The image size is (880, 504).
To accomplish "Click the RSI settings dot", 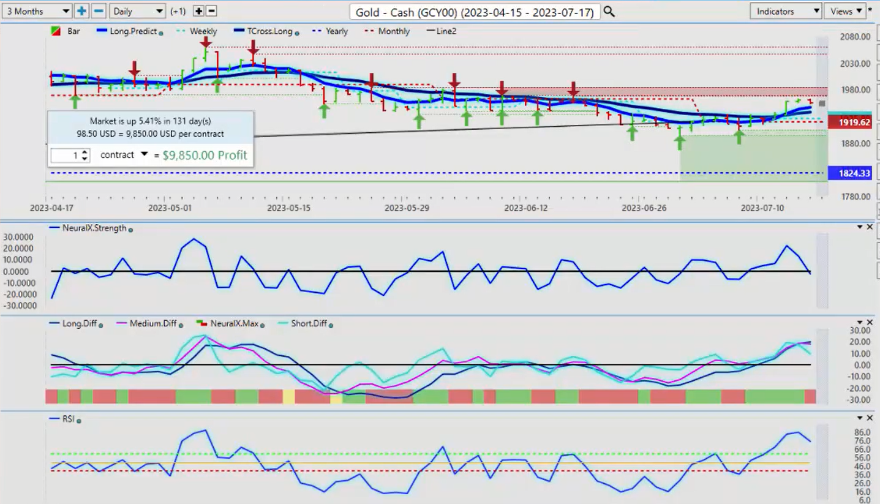I will 79,421.
